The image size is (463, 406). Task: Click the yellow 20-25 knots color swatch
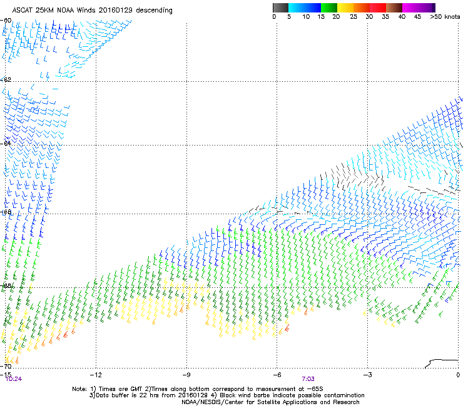click(x=345, y=7)
